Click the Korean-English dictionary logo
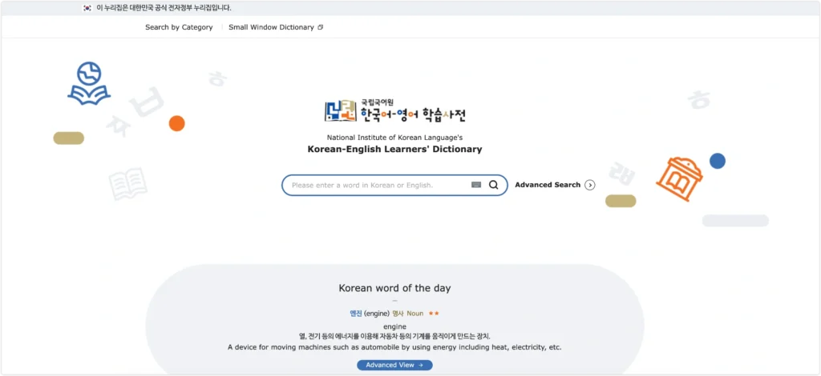The width and height of the screenshot is (821, 376). (x=394, y=111)
